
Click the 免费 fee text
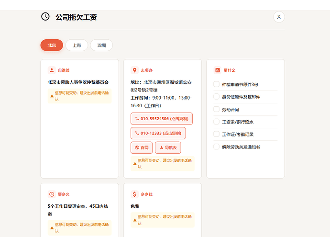point(135,206)
